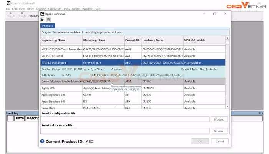
Task: Browse for a configuration file
Action: 219,119
